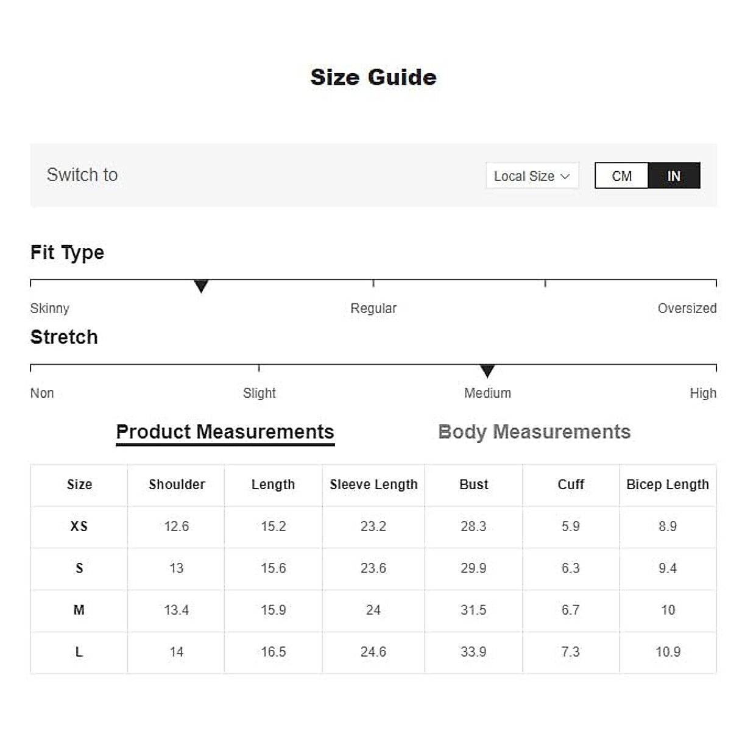Click the Local Size chevron arrow
Viewport: 731px width, 731px height.
coord(565,176)
